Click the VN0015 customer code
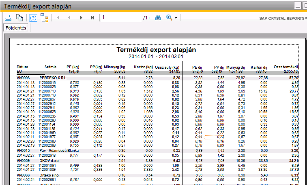Image resolution: width=307 pixels, height=185 pixels. click(23, 151)
